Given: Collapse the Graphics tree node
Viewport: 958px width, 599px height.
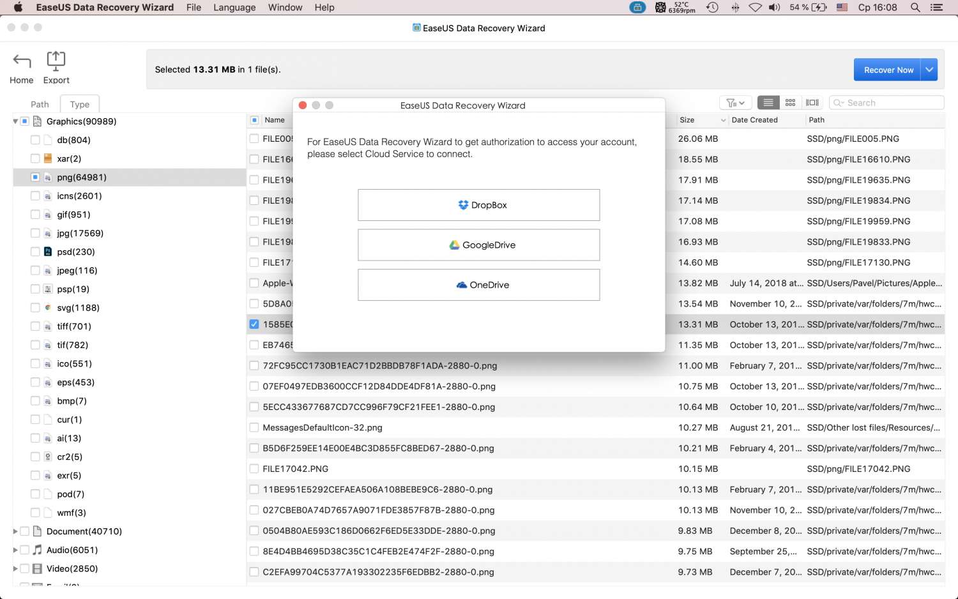Looking at the screenshot, I should 15,121.
